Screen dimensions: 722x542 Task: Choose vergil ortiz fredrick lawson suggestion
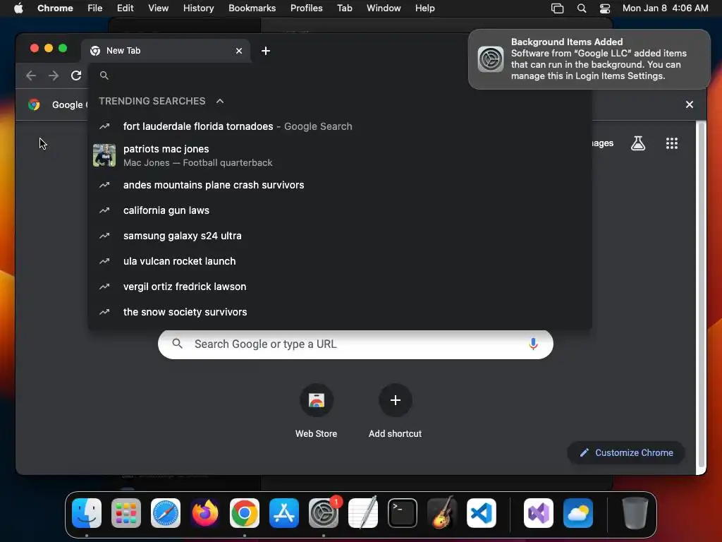340,287
